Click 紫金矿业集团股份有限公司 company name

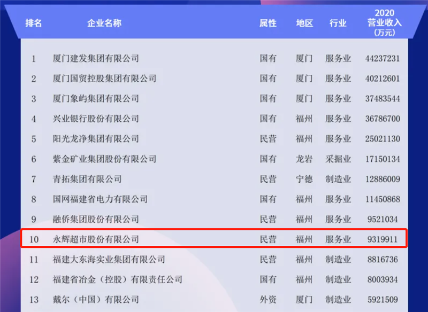(x=104, y=159)
